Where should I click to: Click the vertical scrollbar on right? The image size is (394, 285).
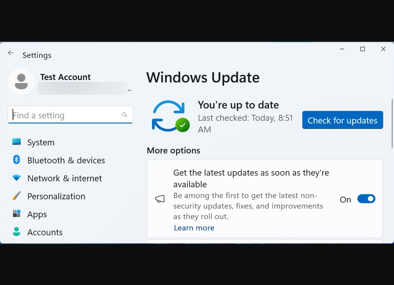392,123
